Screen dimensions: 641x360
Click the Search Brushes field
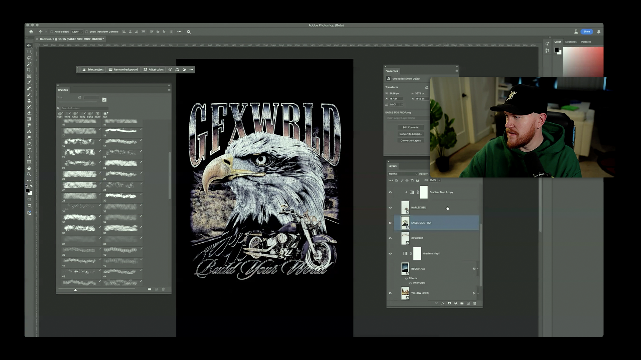pos(84,108)
